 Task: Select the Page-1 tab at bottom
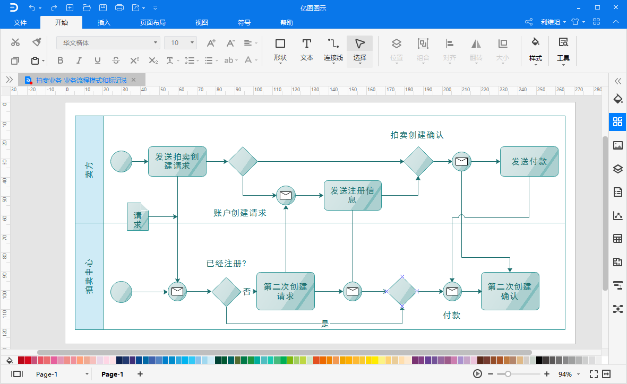coord(112,374)
